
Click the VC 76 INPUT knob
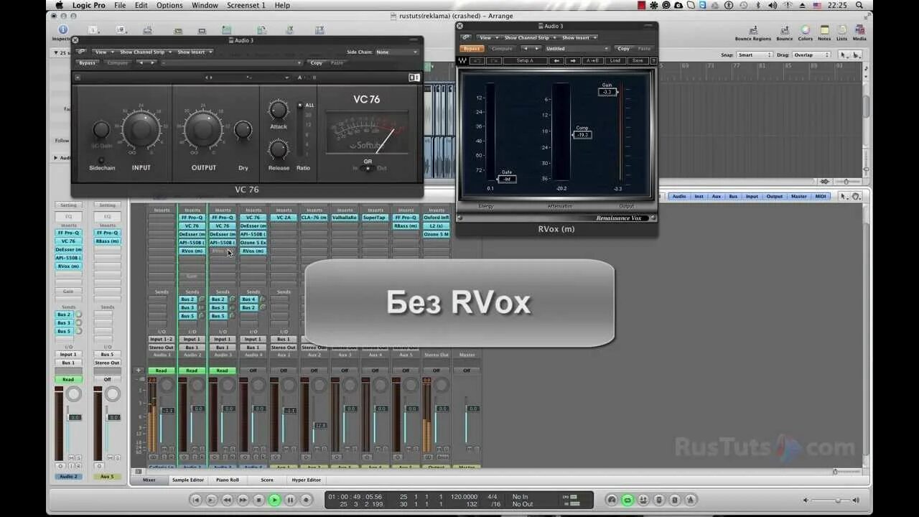click(x=141, y=129)
